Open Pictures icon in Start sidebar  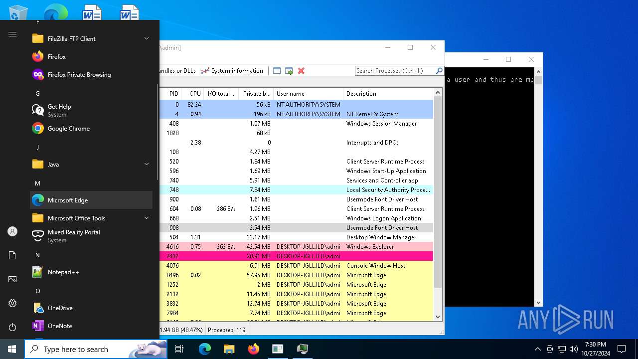(x=12, y=279)
